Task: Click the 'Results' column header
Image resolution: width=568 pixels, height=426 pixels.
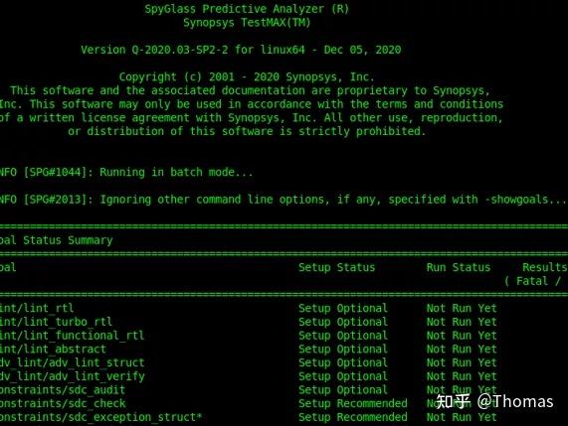Action: pos(544,267)
